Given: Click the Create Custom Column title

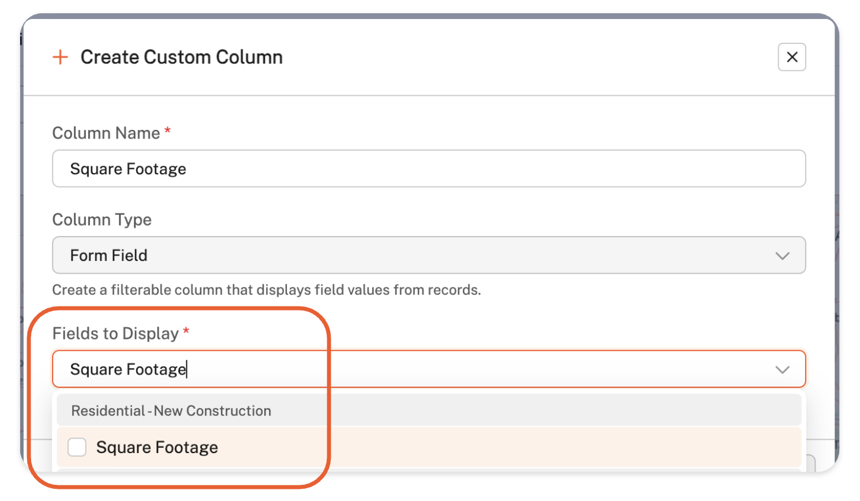Looking at the screenshot, I should tap(181, 57).
